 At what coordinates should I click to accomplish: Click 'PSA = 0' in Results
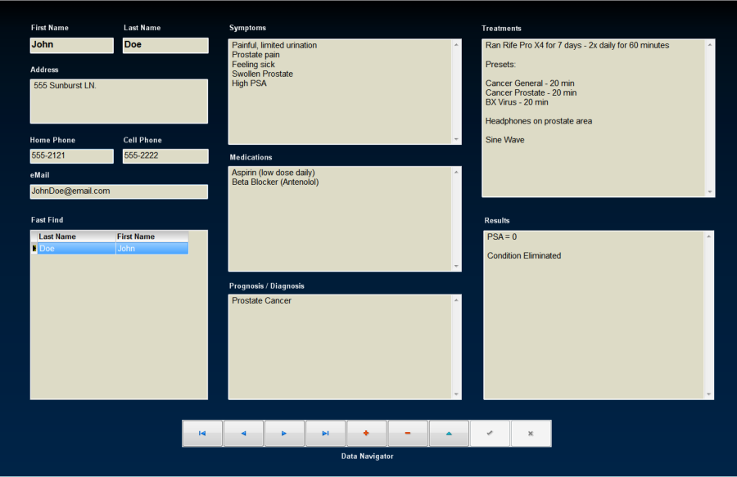tap(501, 236)
